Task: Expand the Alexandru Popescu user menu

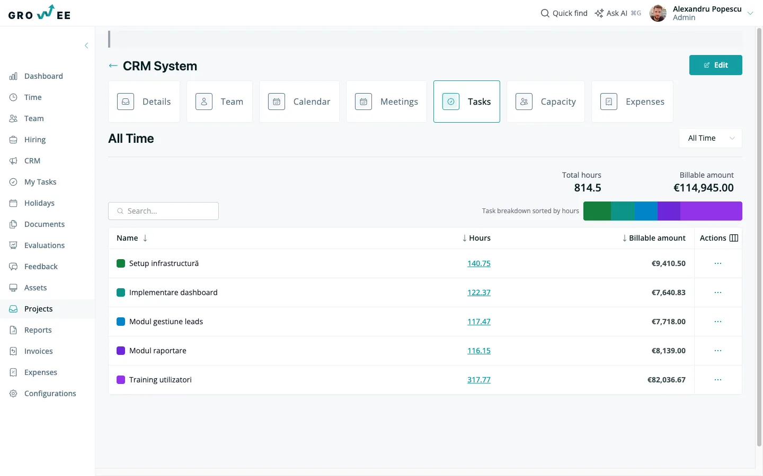Action: tap(750, 13)
